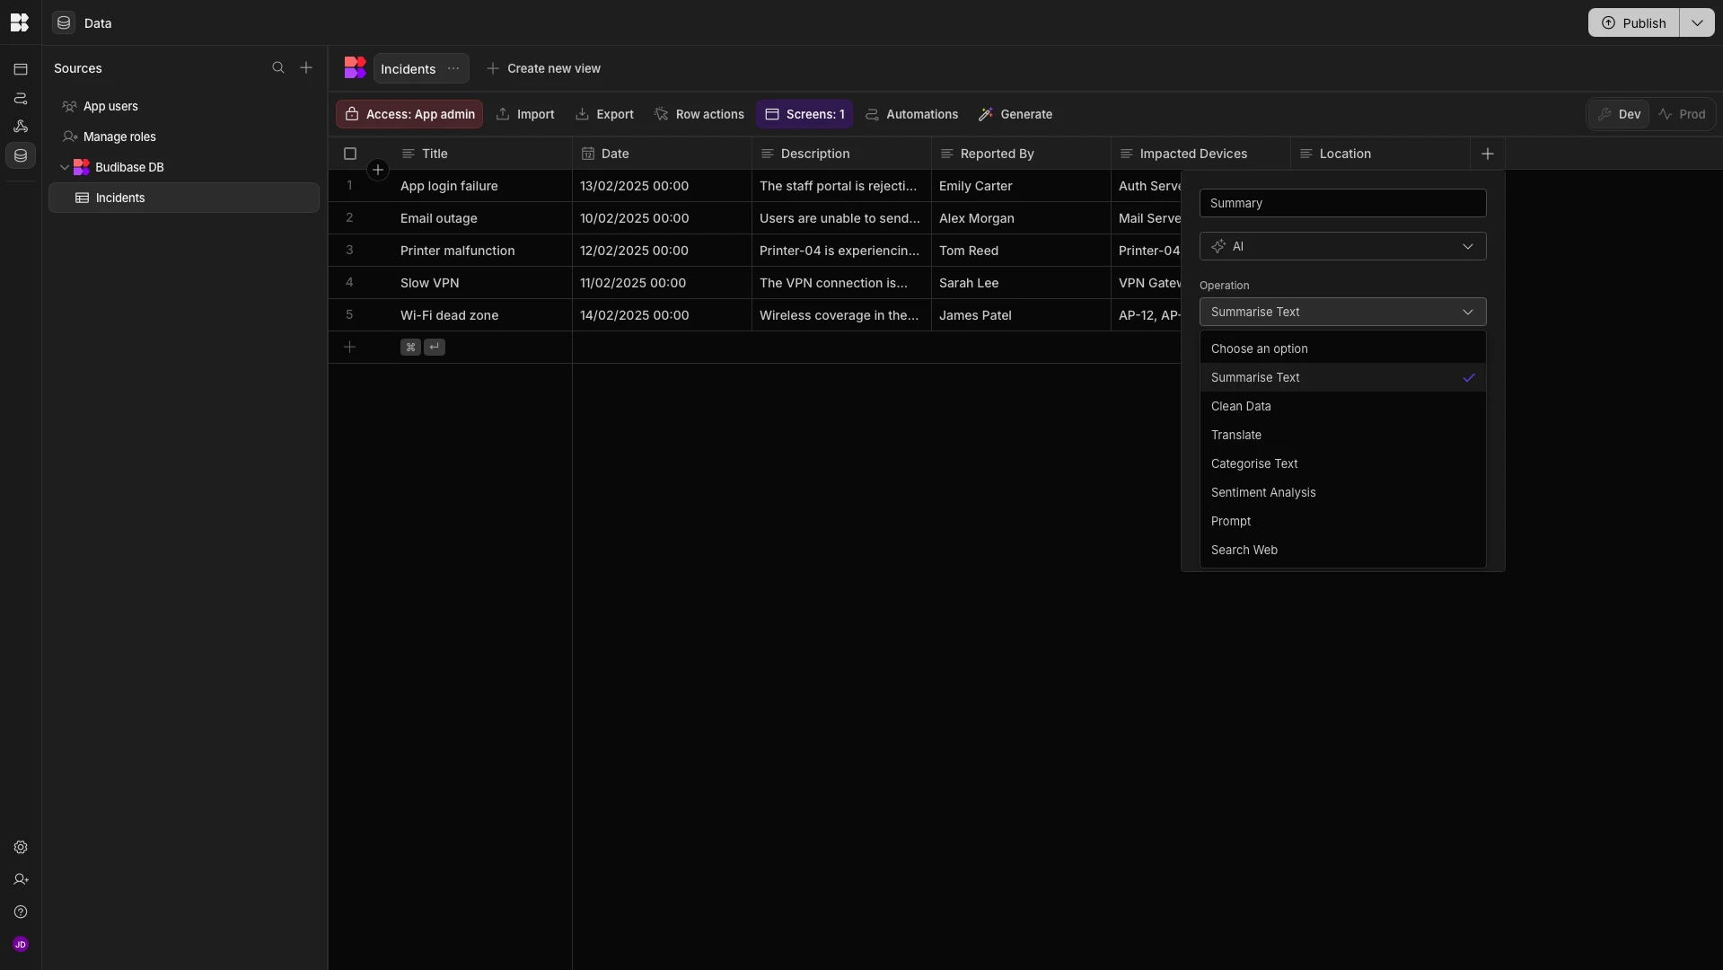Open the AI column type dropdown

[1342, 246]
